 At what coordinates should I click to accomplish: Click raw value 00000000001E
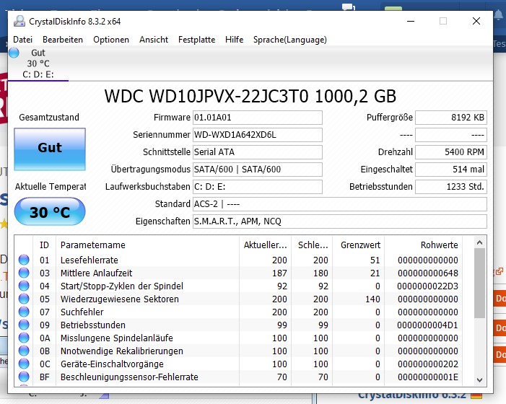pos(428,377)
